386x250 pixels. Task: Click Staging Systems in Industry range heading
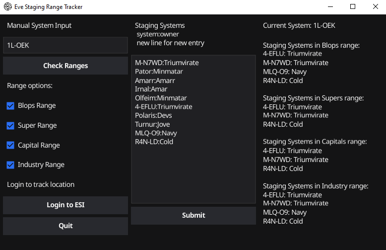316,186
